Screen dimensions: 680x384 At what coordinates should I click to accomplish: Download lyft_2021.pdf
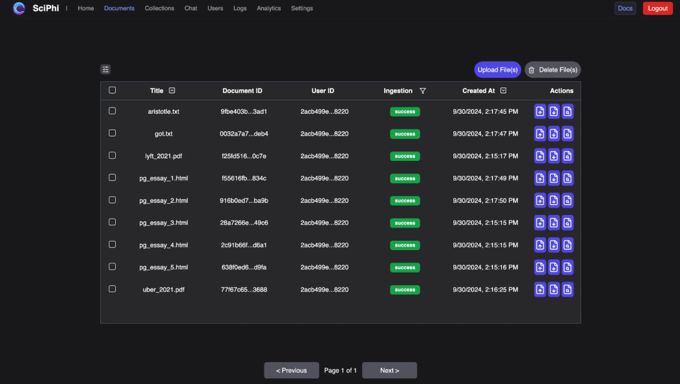(x=554, y=156)
